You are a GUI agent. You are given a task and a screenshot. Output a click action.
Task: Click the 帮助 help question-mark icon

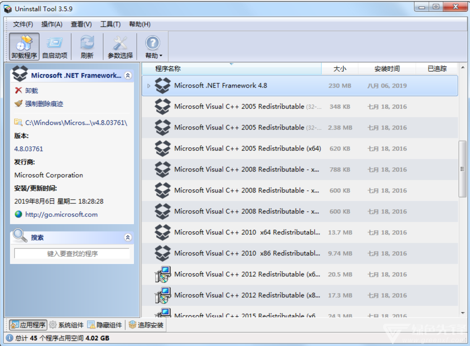[153, 43]
